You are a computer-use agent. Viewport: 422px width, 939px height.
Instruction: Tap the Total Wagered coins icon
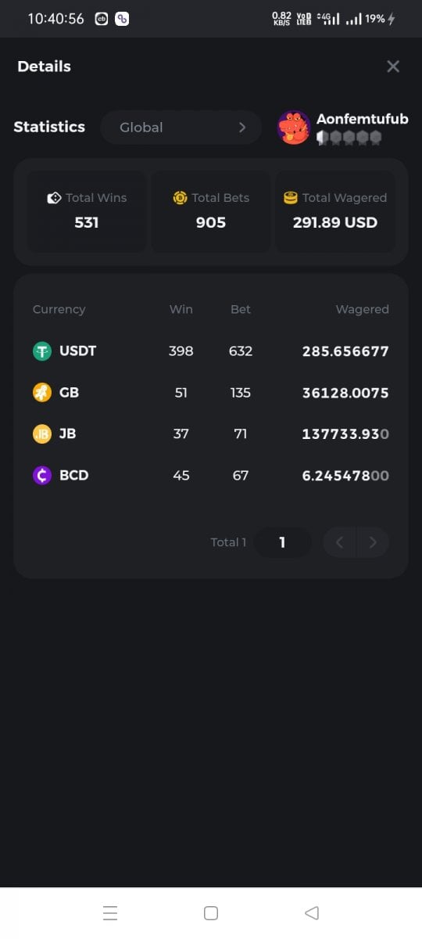point(291,198)
